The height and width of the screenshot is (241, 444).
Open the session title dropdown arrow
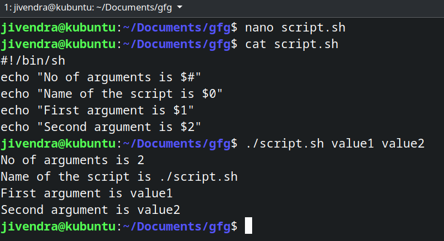coord(180,8)
